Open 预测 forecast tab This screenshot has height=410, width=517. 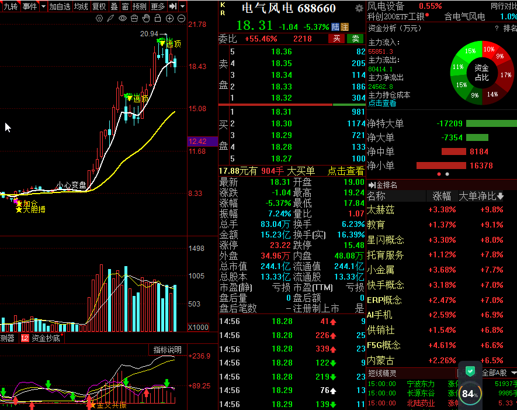coord(139,6)
